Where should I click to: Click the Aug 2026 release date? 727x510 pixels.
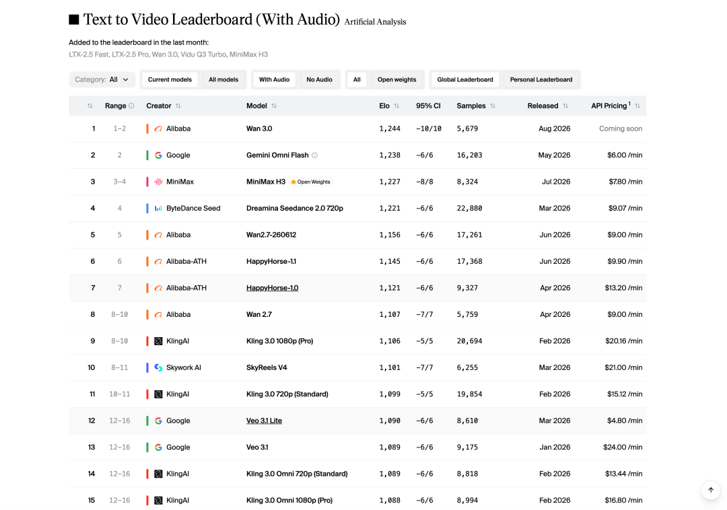[555, 129]
